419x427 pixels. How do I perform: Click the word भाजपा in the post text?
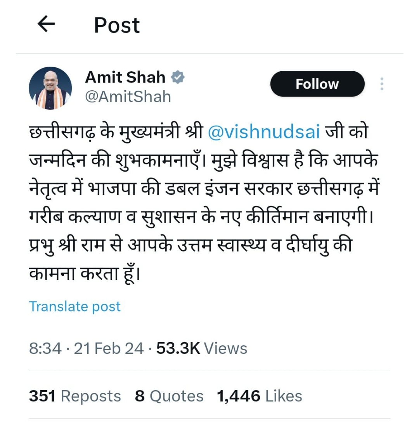[112, 189]
